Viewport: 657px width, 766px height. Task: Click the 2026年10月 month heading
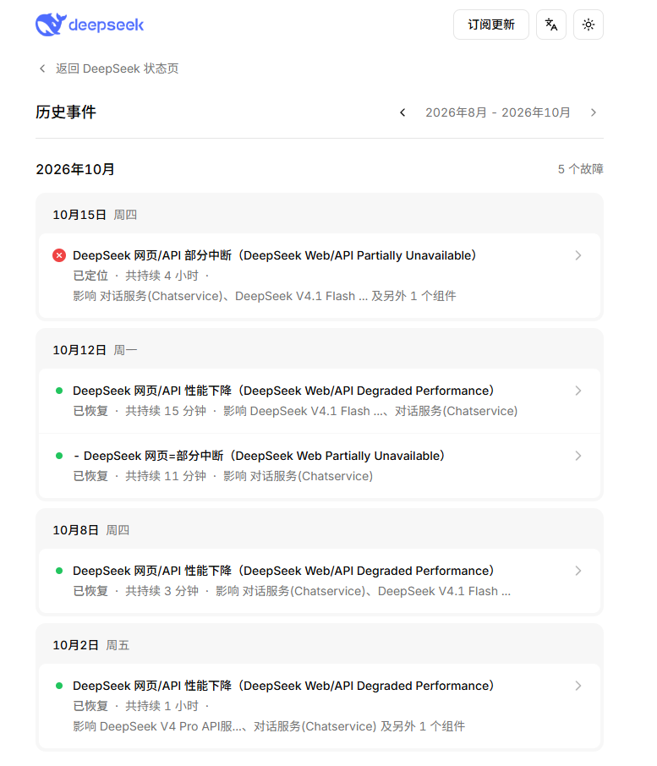pyautogui.click(x=75, y=169)
